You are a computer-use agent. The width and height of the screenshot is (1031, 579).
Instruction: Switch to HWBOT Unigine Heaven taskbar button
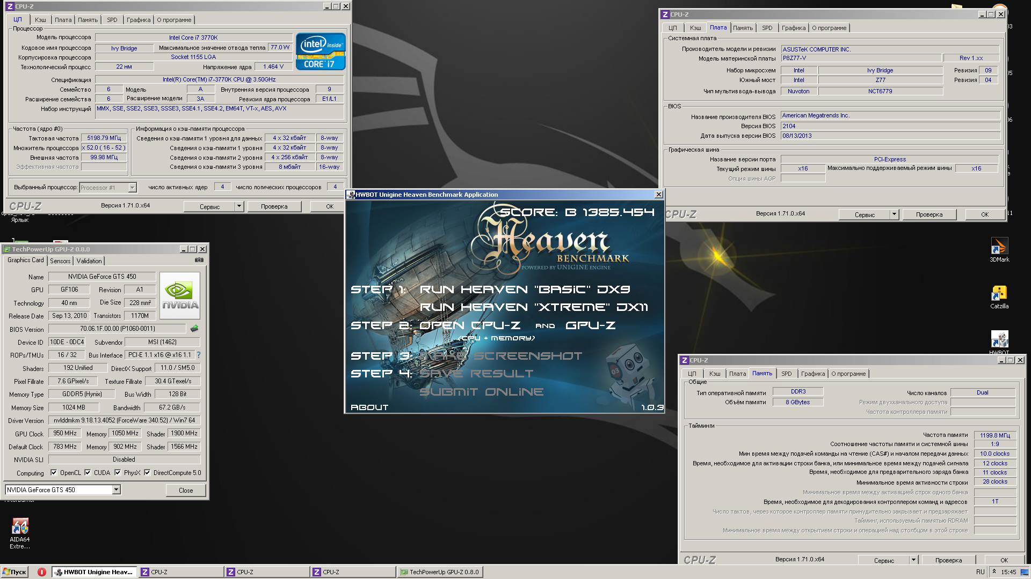pos(95,572)
